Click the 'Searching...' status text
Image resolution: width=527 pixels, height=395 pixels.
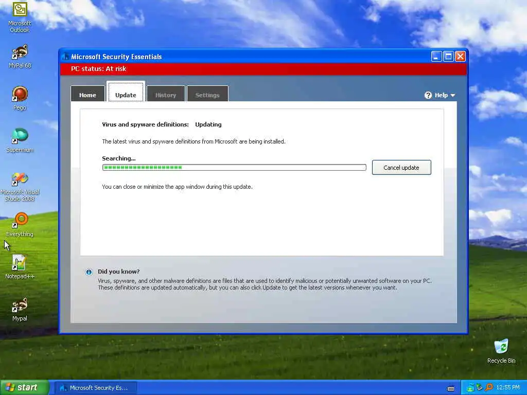(119, 158)
